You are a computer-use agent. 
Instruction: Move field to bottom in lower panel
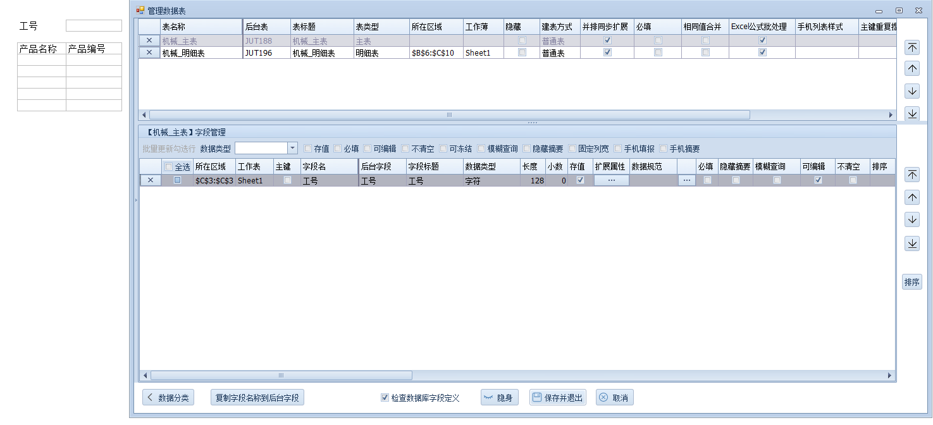pyautogui.click(x=911, y=243)
